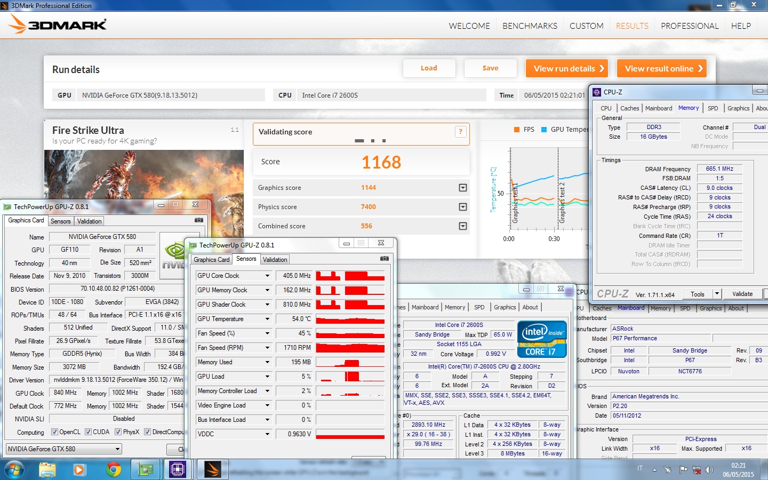
Task: Click the Tools button in CPU-Z
Action: (x=697, y=294)
